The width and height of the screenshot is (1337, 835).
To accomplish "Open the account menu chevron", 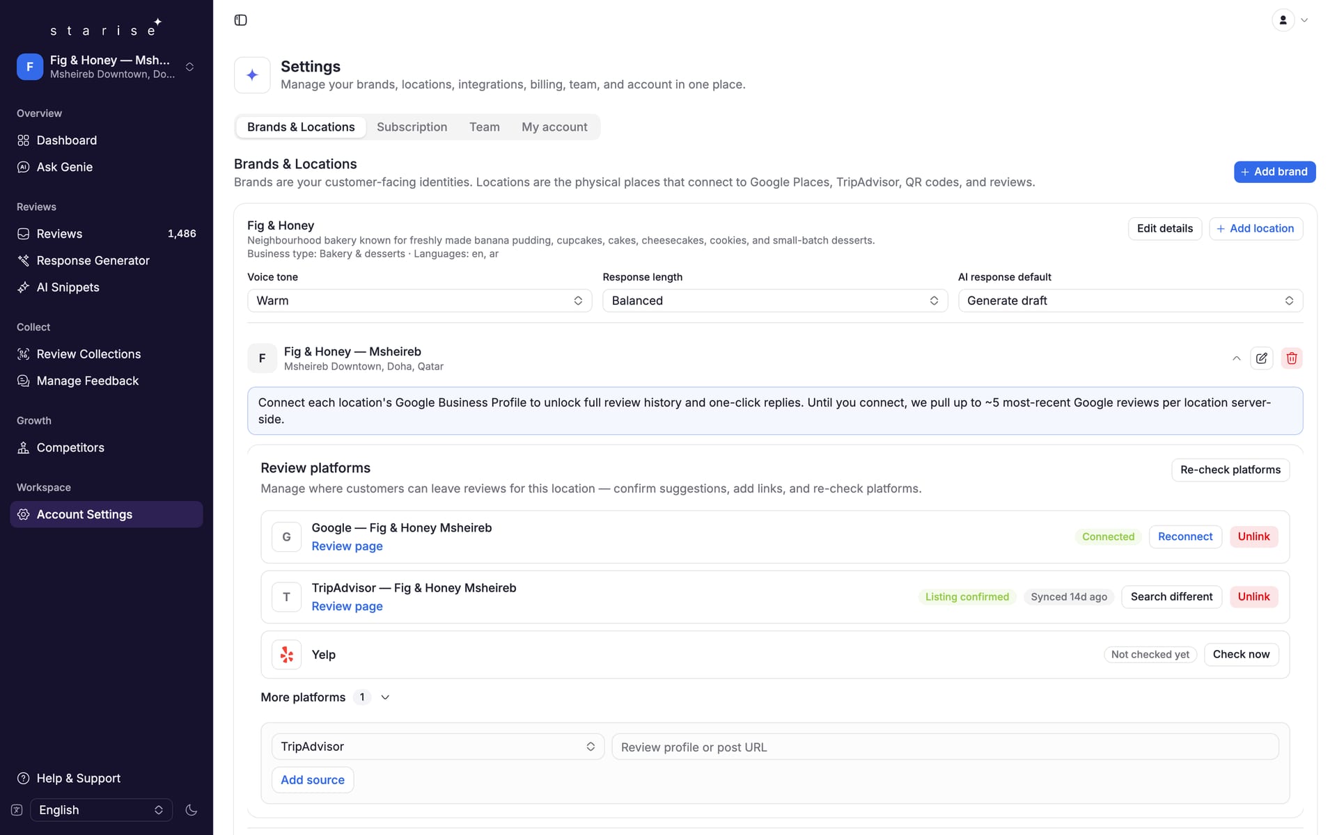I will coord(1304,20).
